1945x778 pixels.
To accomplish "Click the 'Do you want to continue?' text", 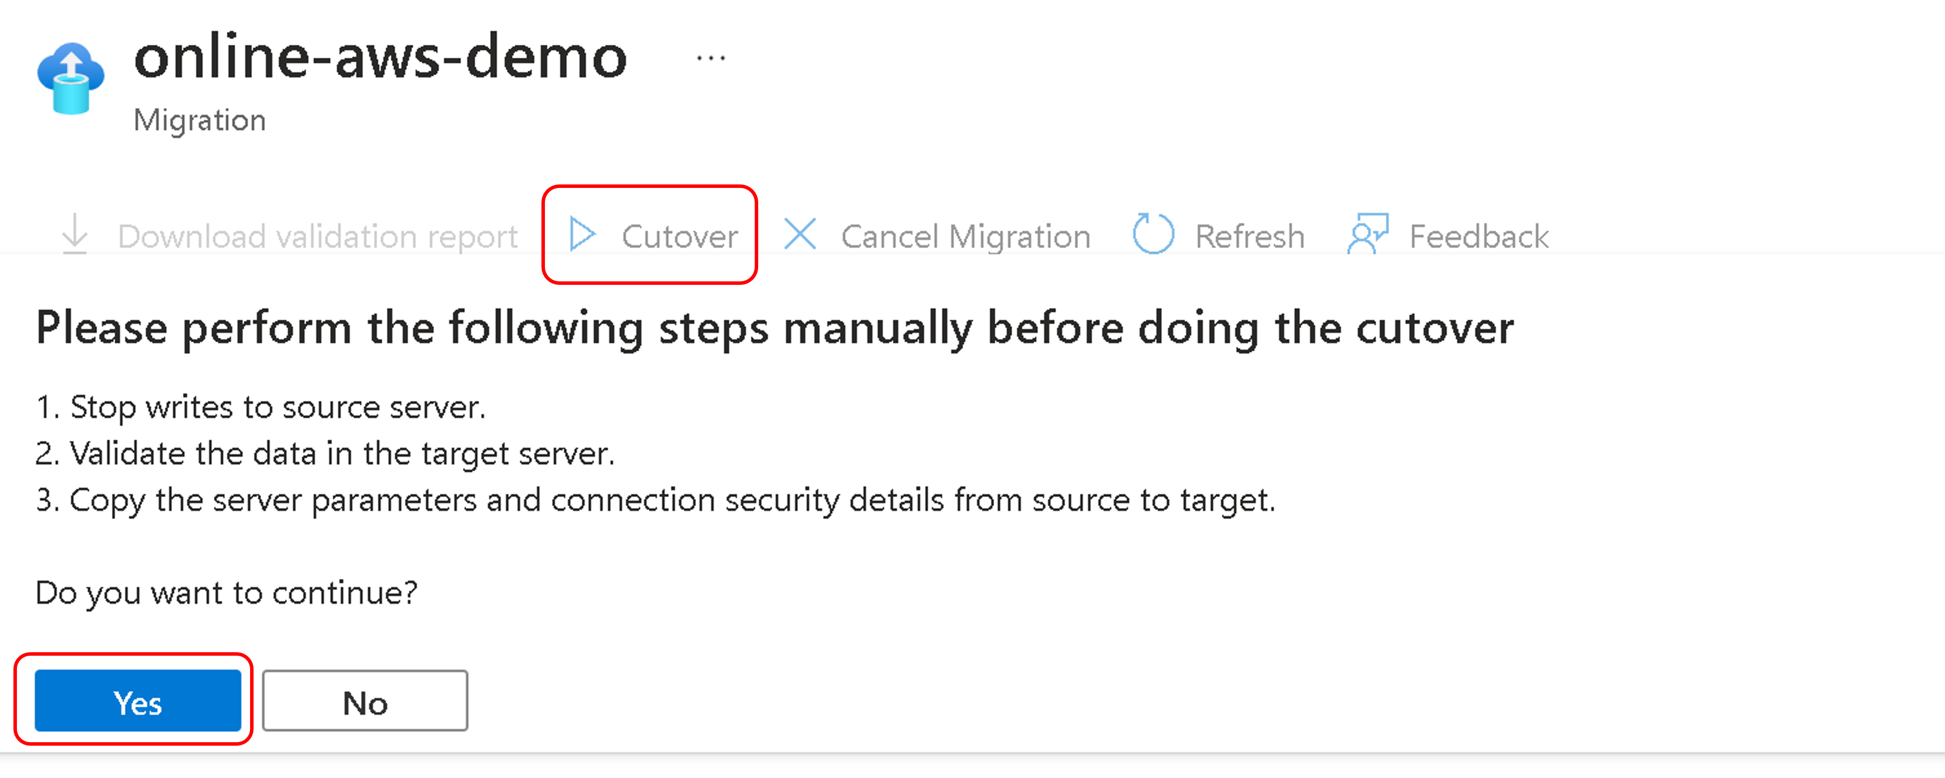I will pos(227,594).
